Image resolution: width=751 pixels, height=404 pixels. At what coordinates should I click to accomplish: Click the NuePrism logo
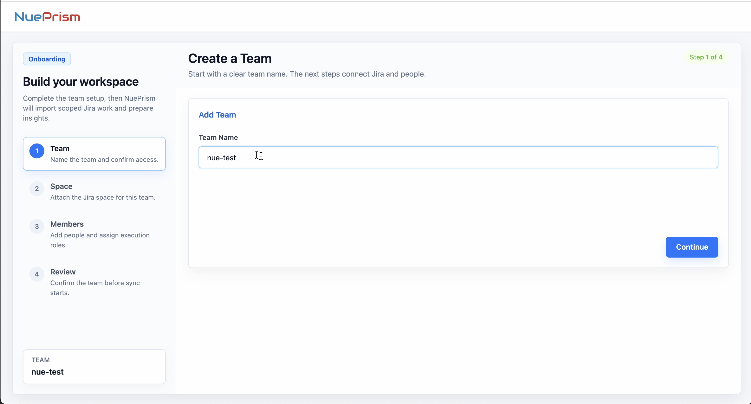coord(48,17)
